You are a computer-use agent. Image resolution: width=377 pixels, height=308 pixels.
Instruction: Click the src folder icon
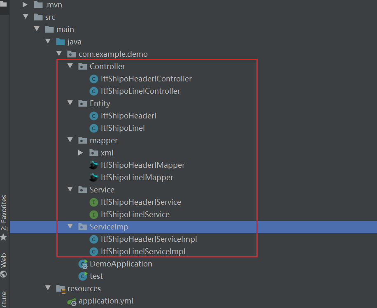click(x=38, y=17)
